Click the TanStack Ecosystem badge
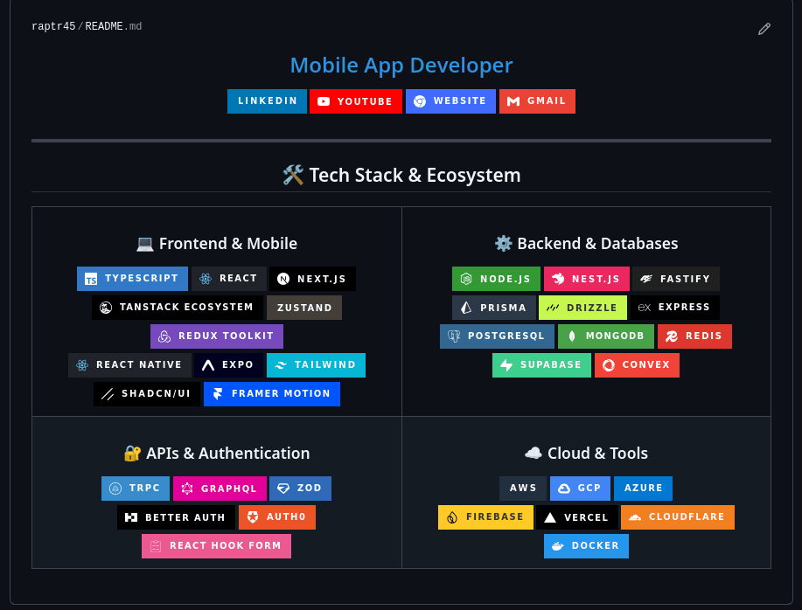The width and height of the screenshot is (802, 610). pyautogui.click(x=178, y=308)
